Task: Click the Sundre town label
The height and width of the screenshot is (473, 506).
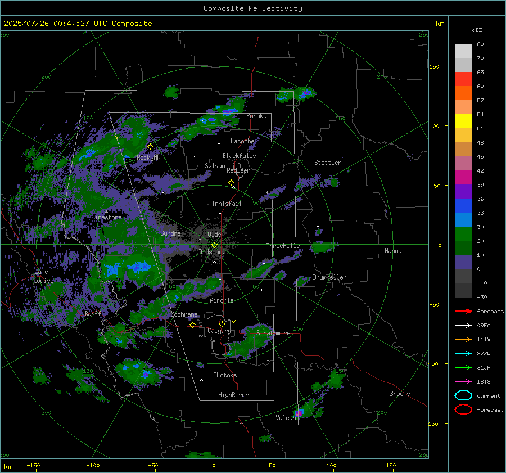Action: click(x=170, y=233)
